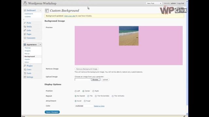
Task: Open Media menu
Action: [29, 27]
